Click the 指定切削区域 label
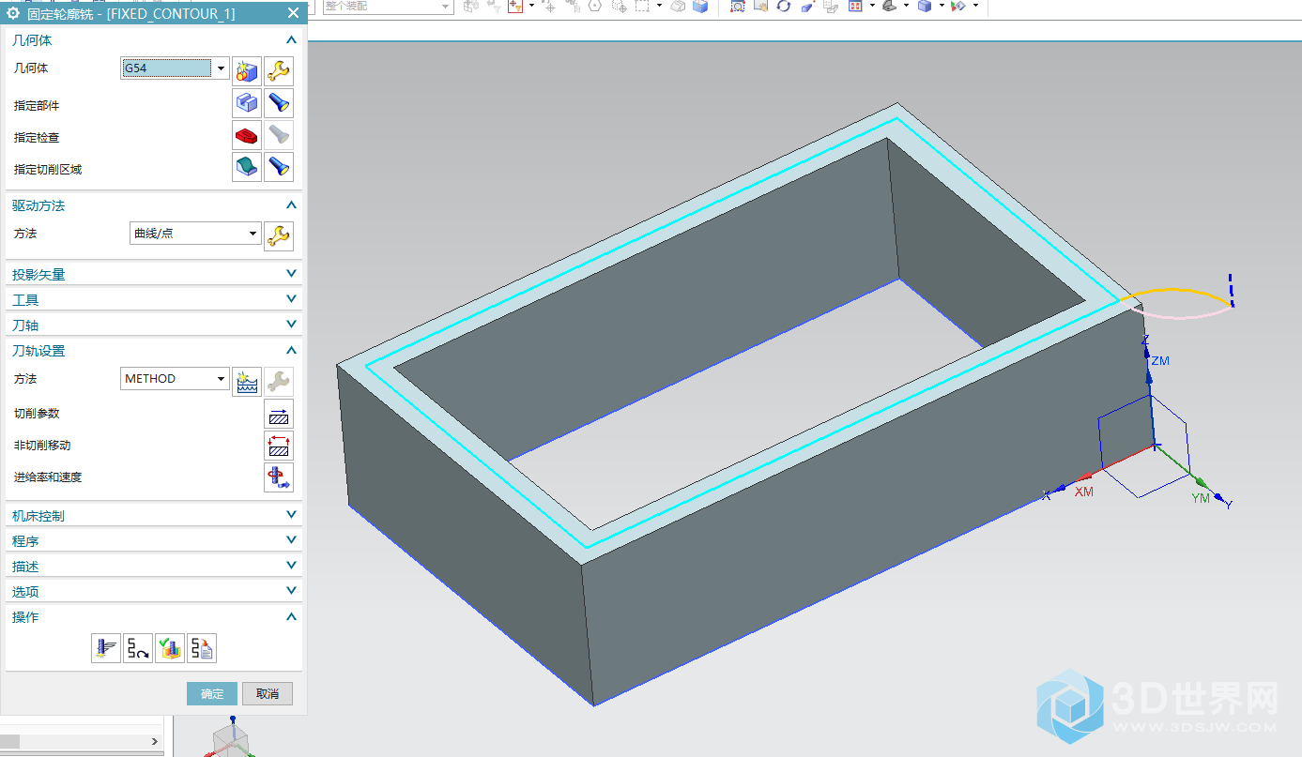 point(48,170)
